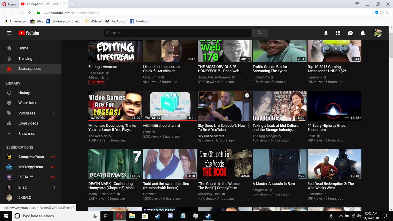Click the Windows taskbar search box
The width and height of the screenshot is (393, 221).
tap(56, 216)
